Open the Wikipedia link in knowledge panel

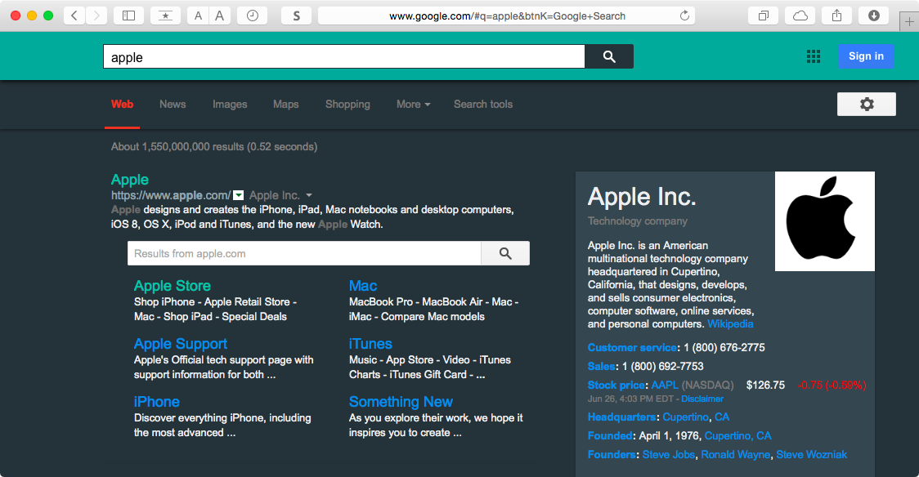pos(730,323)
